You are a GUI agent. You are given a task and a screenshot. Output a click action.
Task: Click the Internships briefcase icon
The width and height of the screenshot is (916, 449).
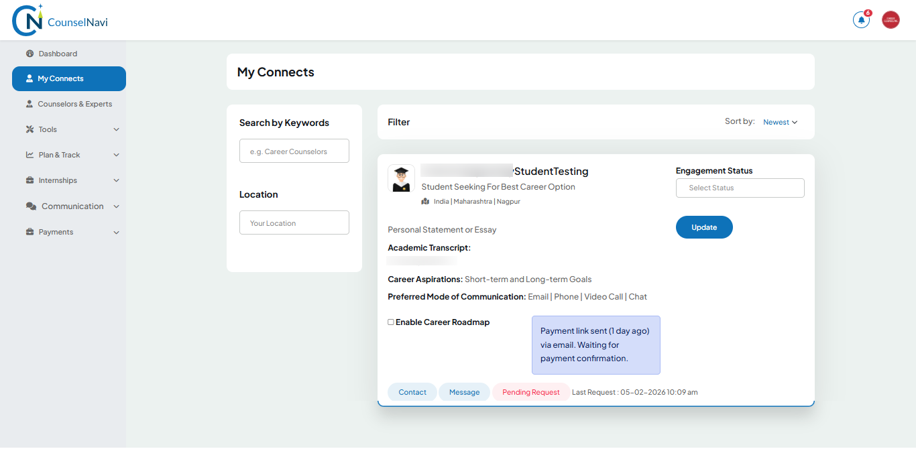pyautogui.click(x=30, y=180)
